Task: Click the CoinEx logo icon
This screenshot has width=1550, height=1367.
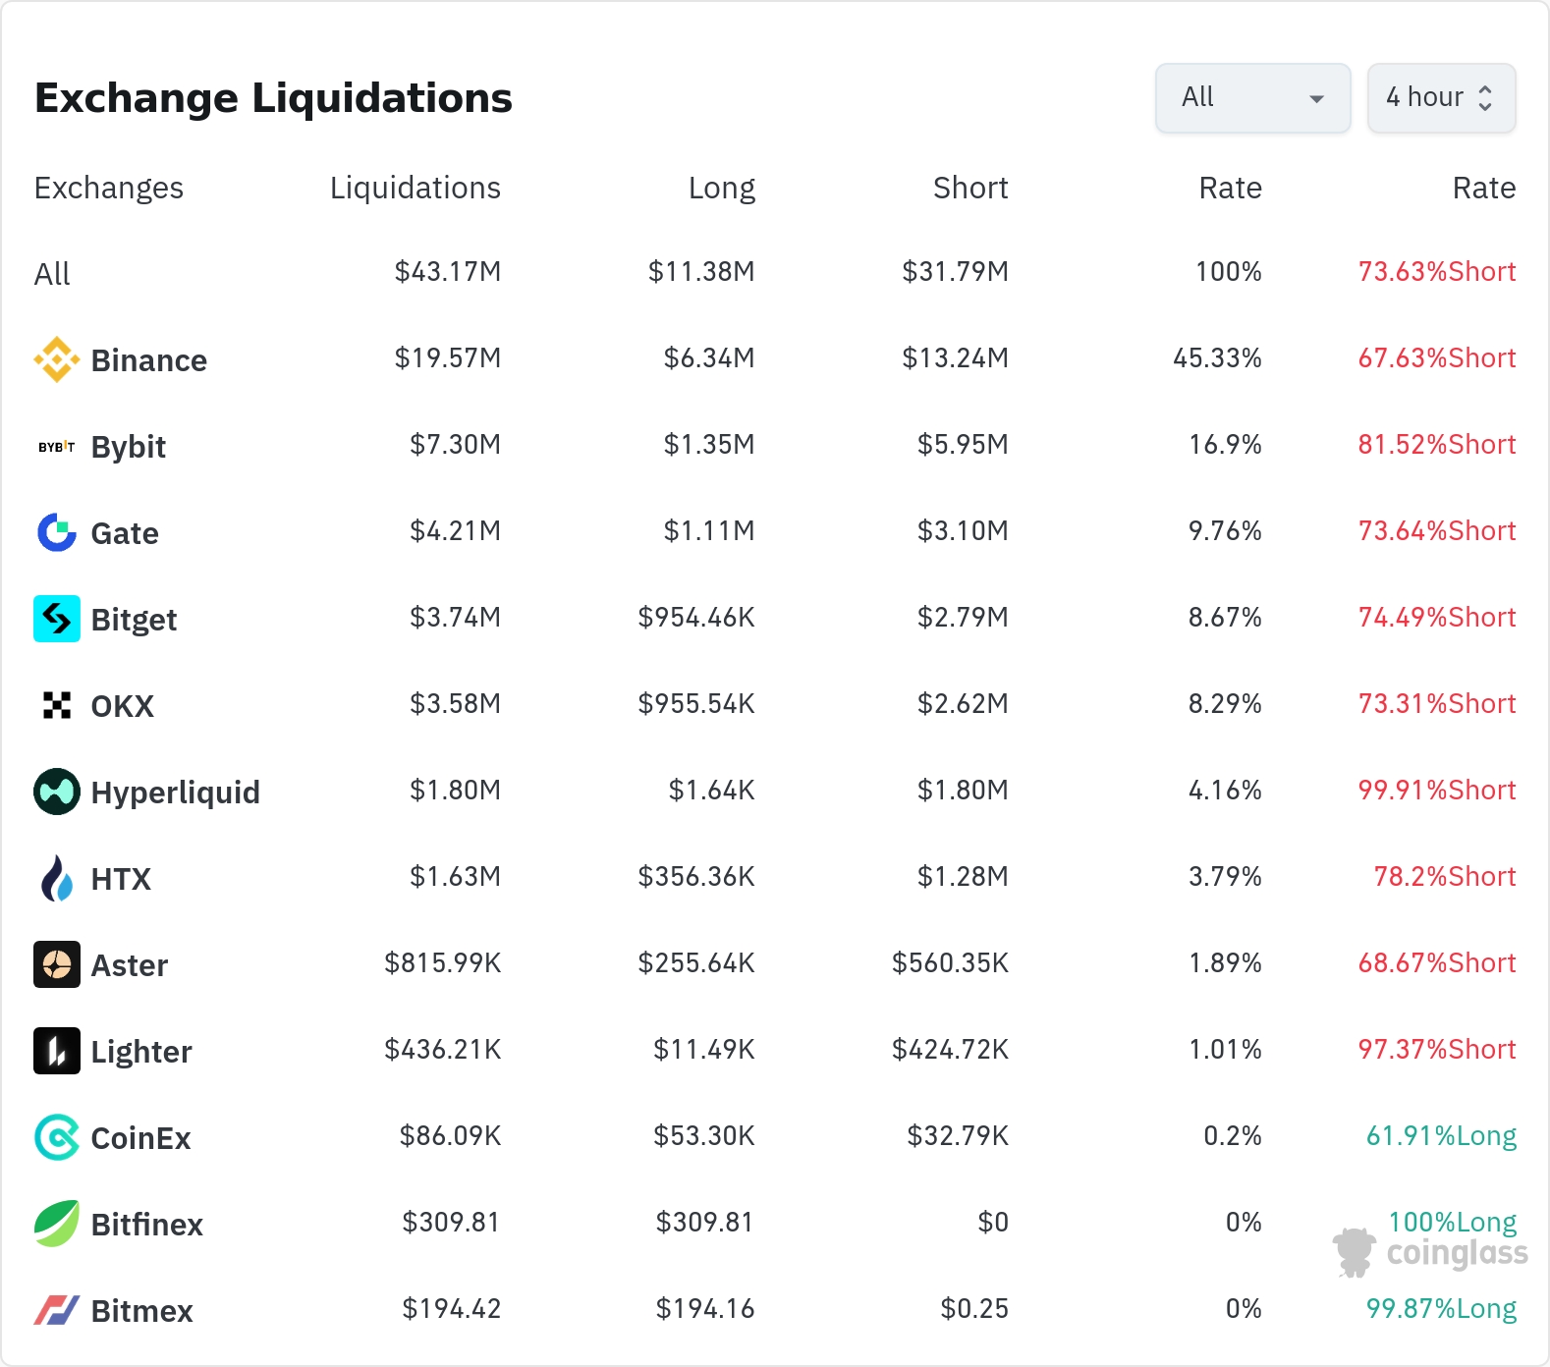Action: coord(57,1137)
